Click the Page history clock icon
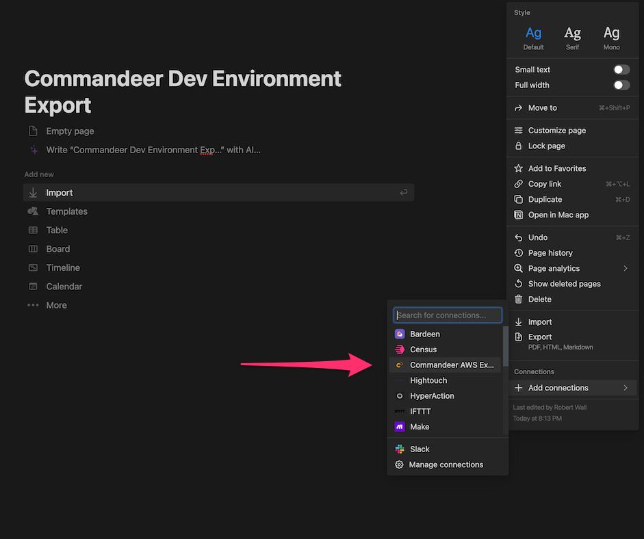Image resolution: width=644 pixels, height=539 pixels. 518,253
